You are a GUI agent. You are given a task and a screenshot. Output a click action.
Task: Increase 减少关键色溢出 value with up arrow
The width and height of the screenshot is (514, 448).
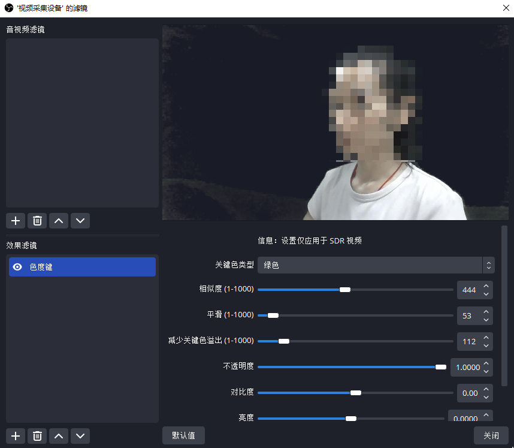point(486,338)
